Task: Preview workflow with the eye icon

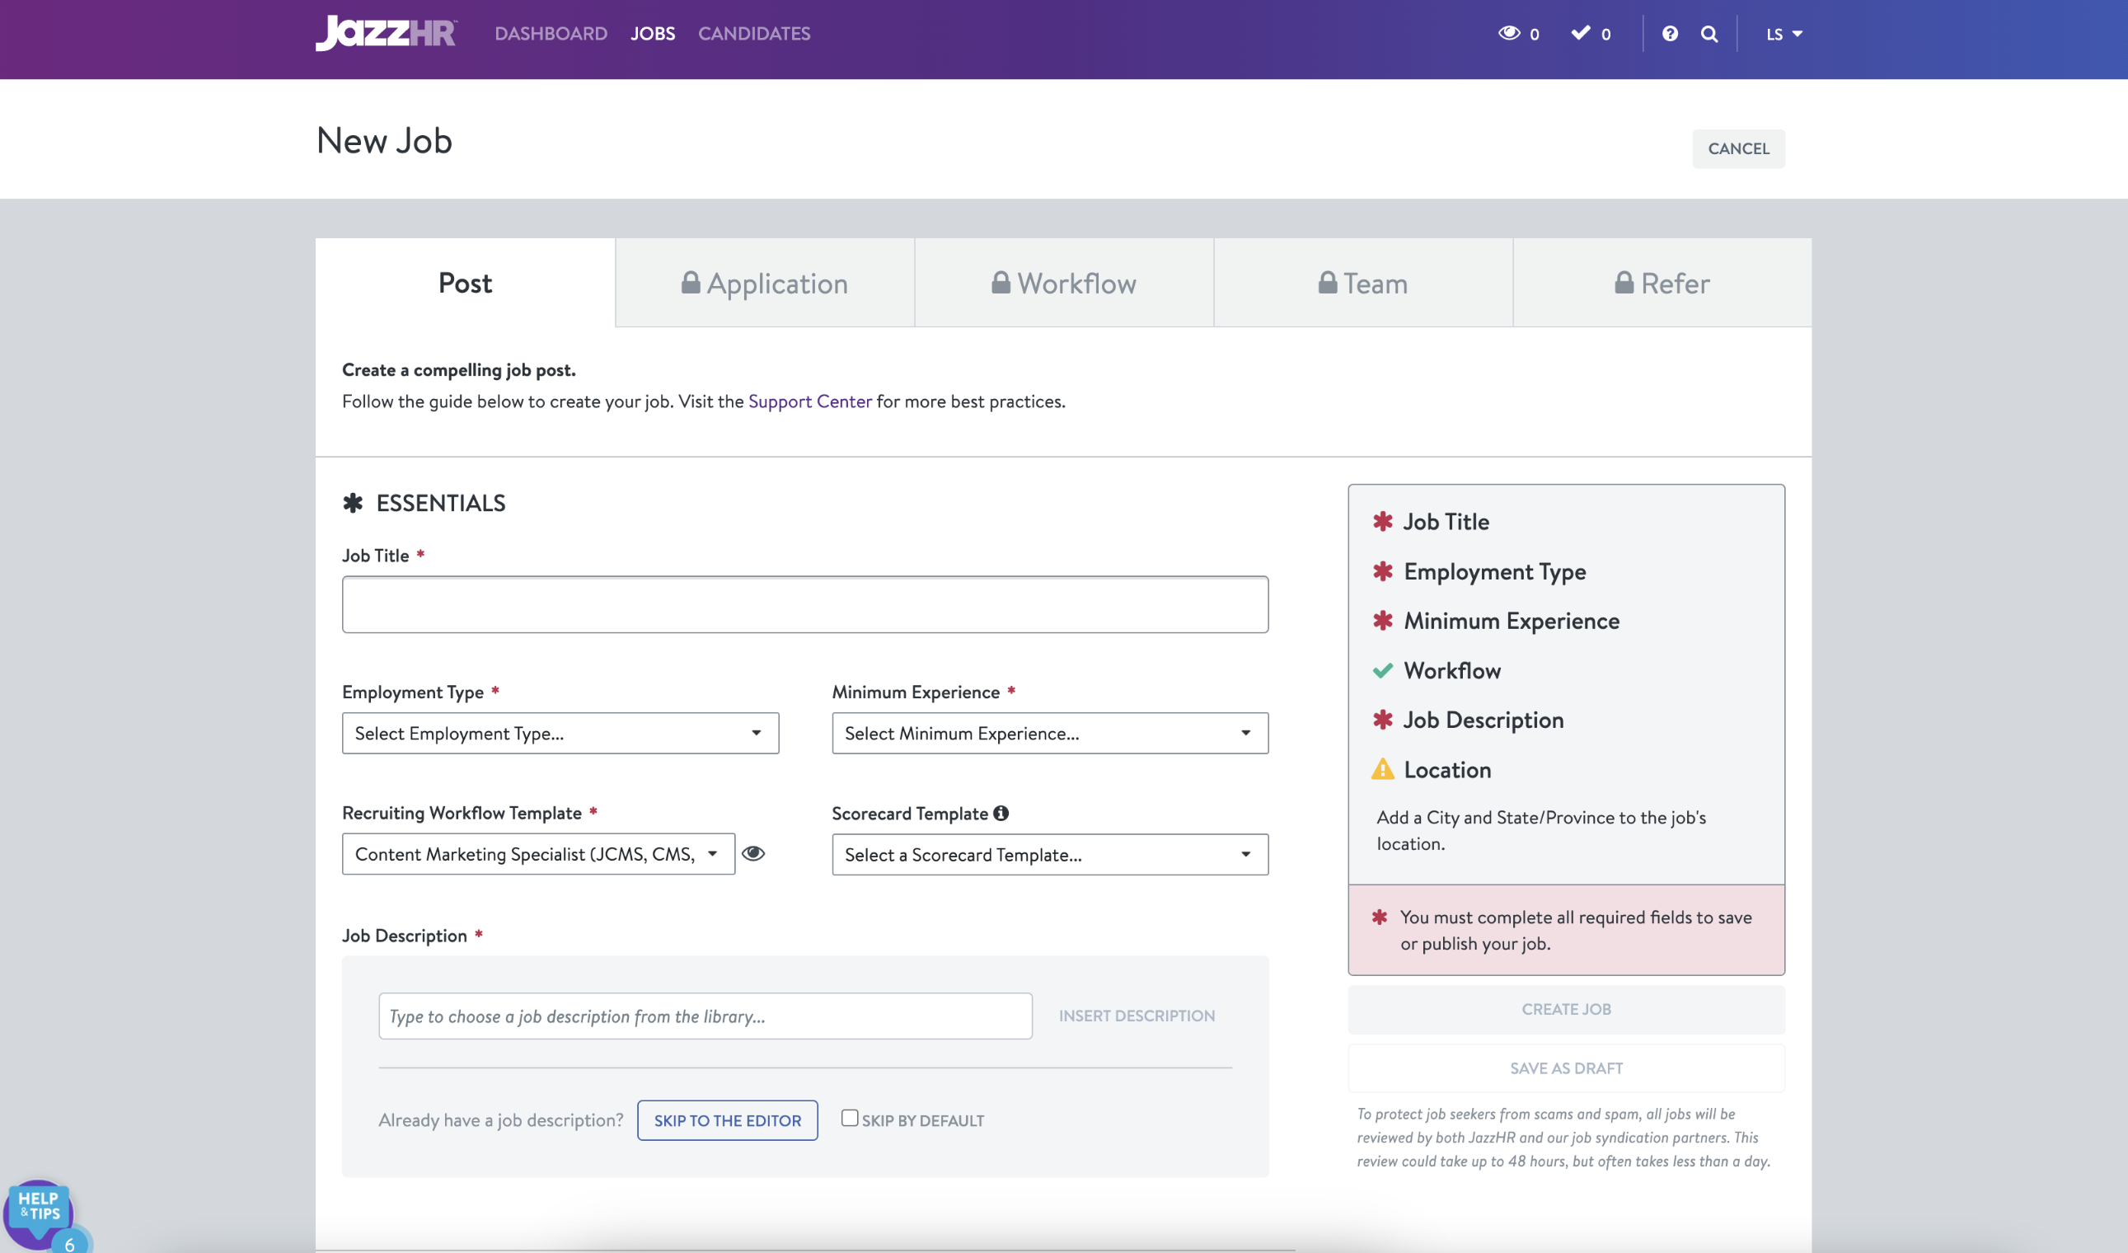Action: pos(753,854)
